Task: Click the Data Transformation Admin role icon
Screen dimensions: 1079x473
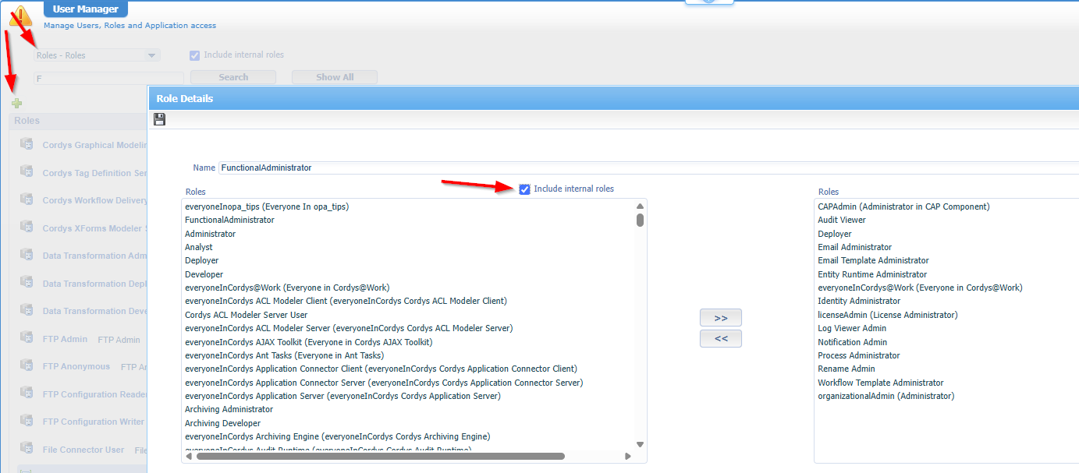Action: (27, 256)
